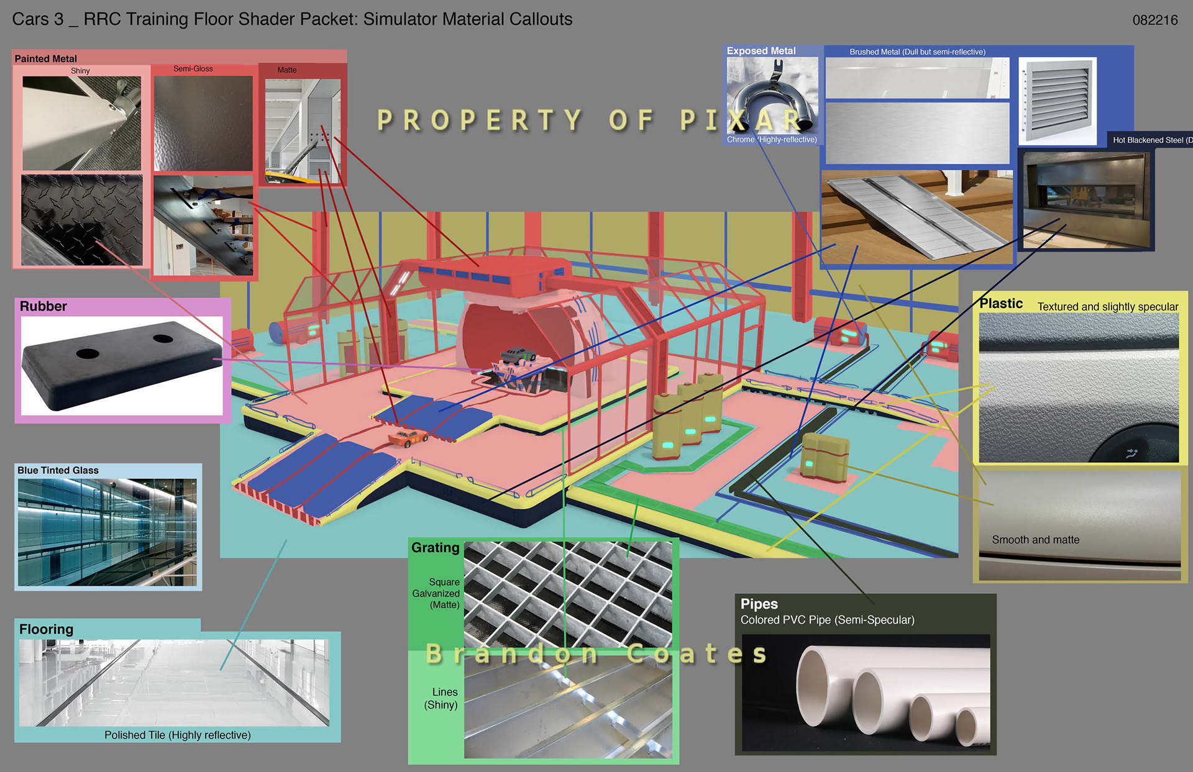Click the smooth and matte plastic image

[1080, 525]
